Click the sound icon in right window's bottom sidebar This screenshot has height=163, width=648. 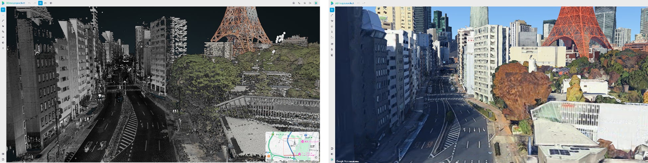[x=332, y=154]
